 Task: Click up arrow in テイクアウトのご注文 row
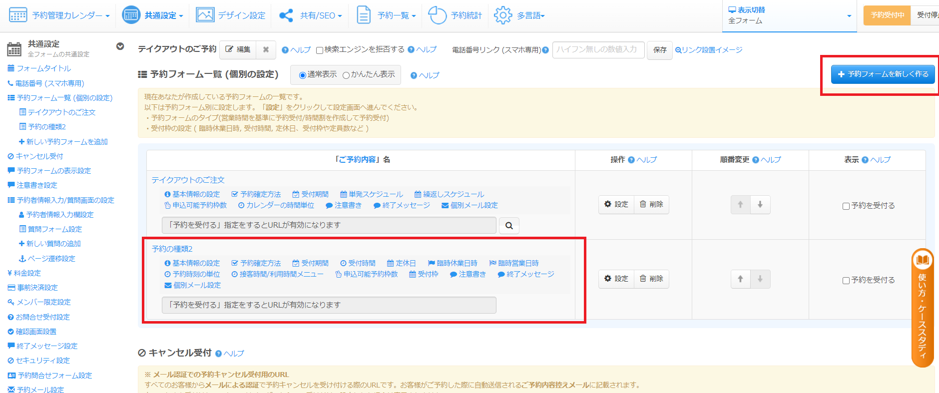741,204
